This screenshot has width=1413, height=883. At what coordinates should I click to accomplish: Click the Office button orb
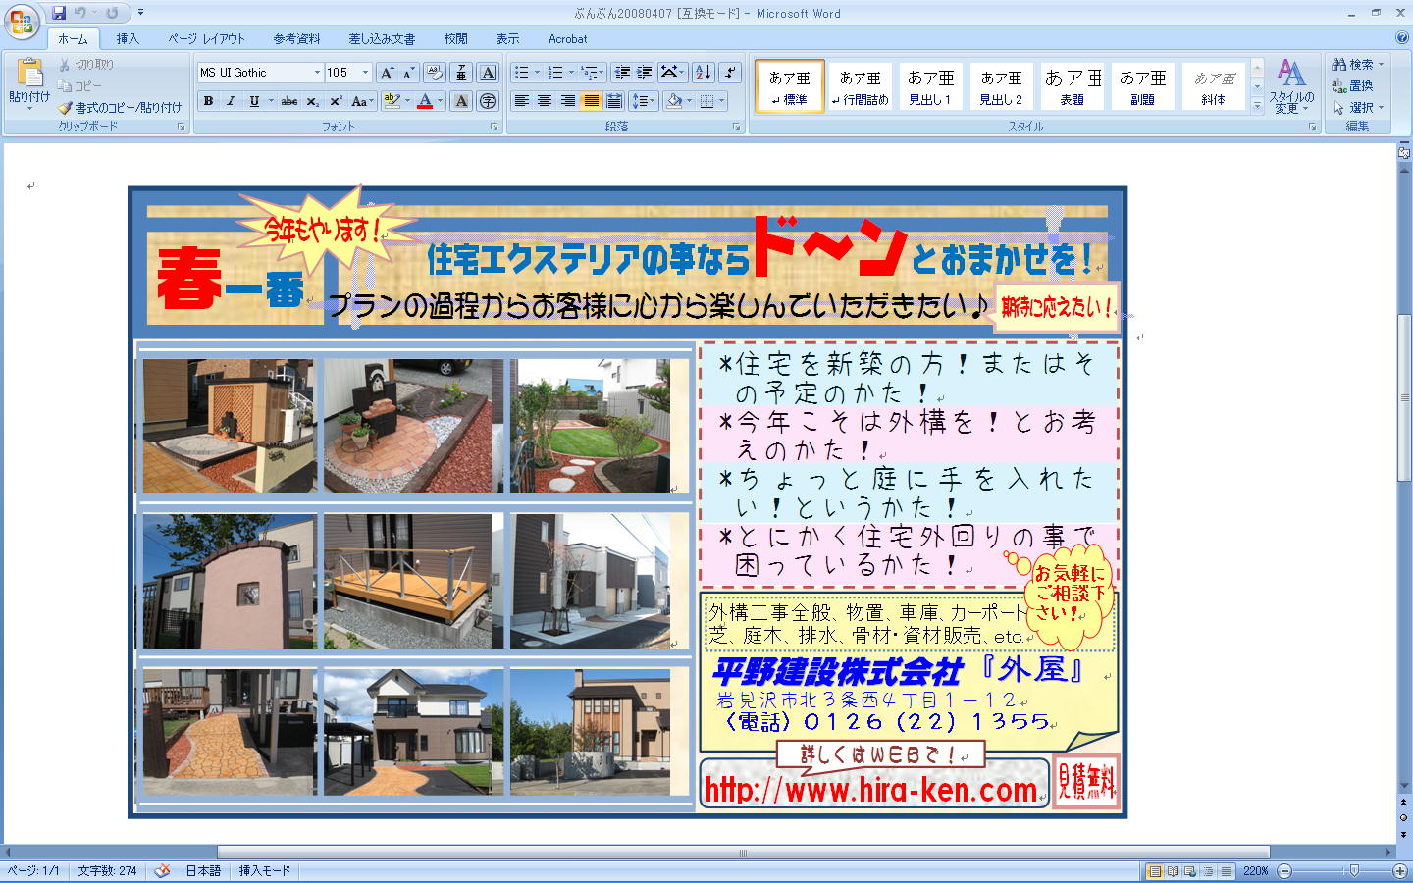[x=22, y=22]
